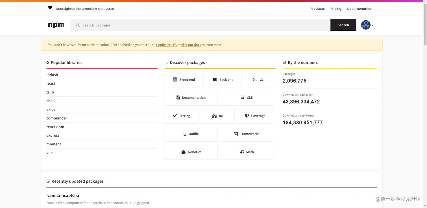Click the packages count 2,096,775
The image size is (427, 208).
pos(295,81)
